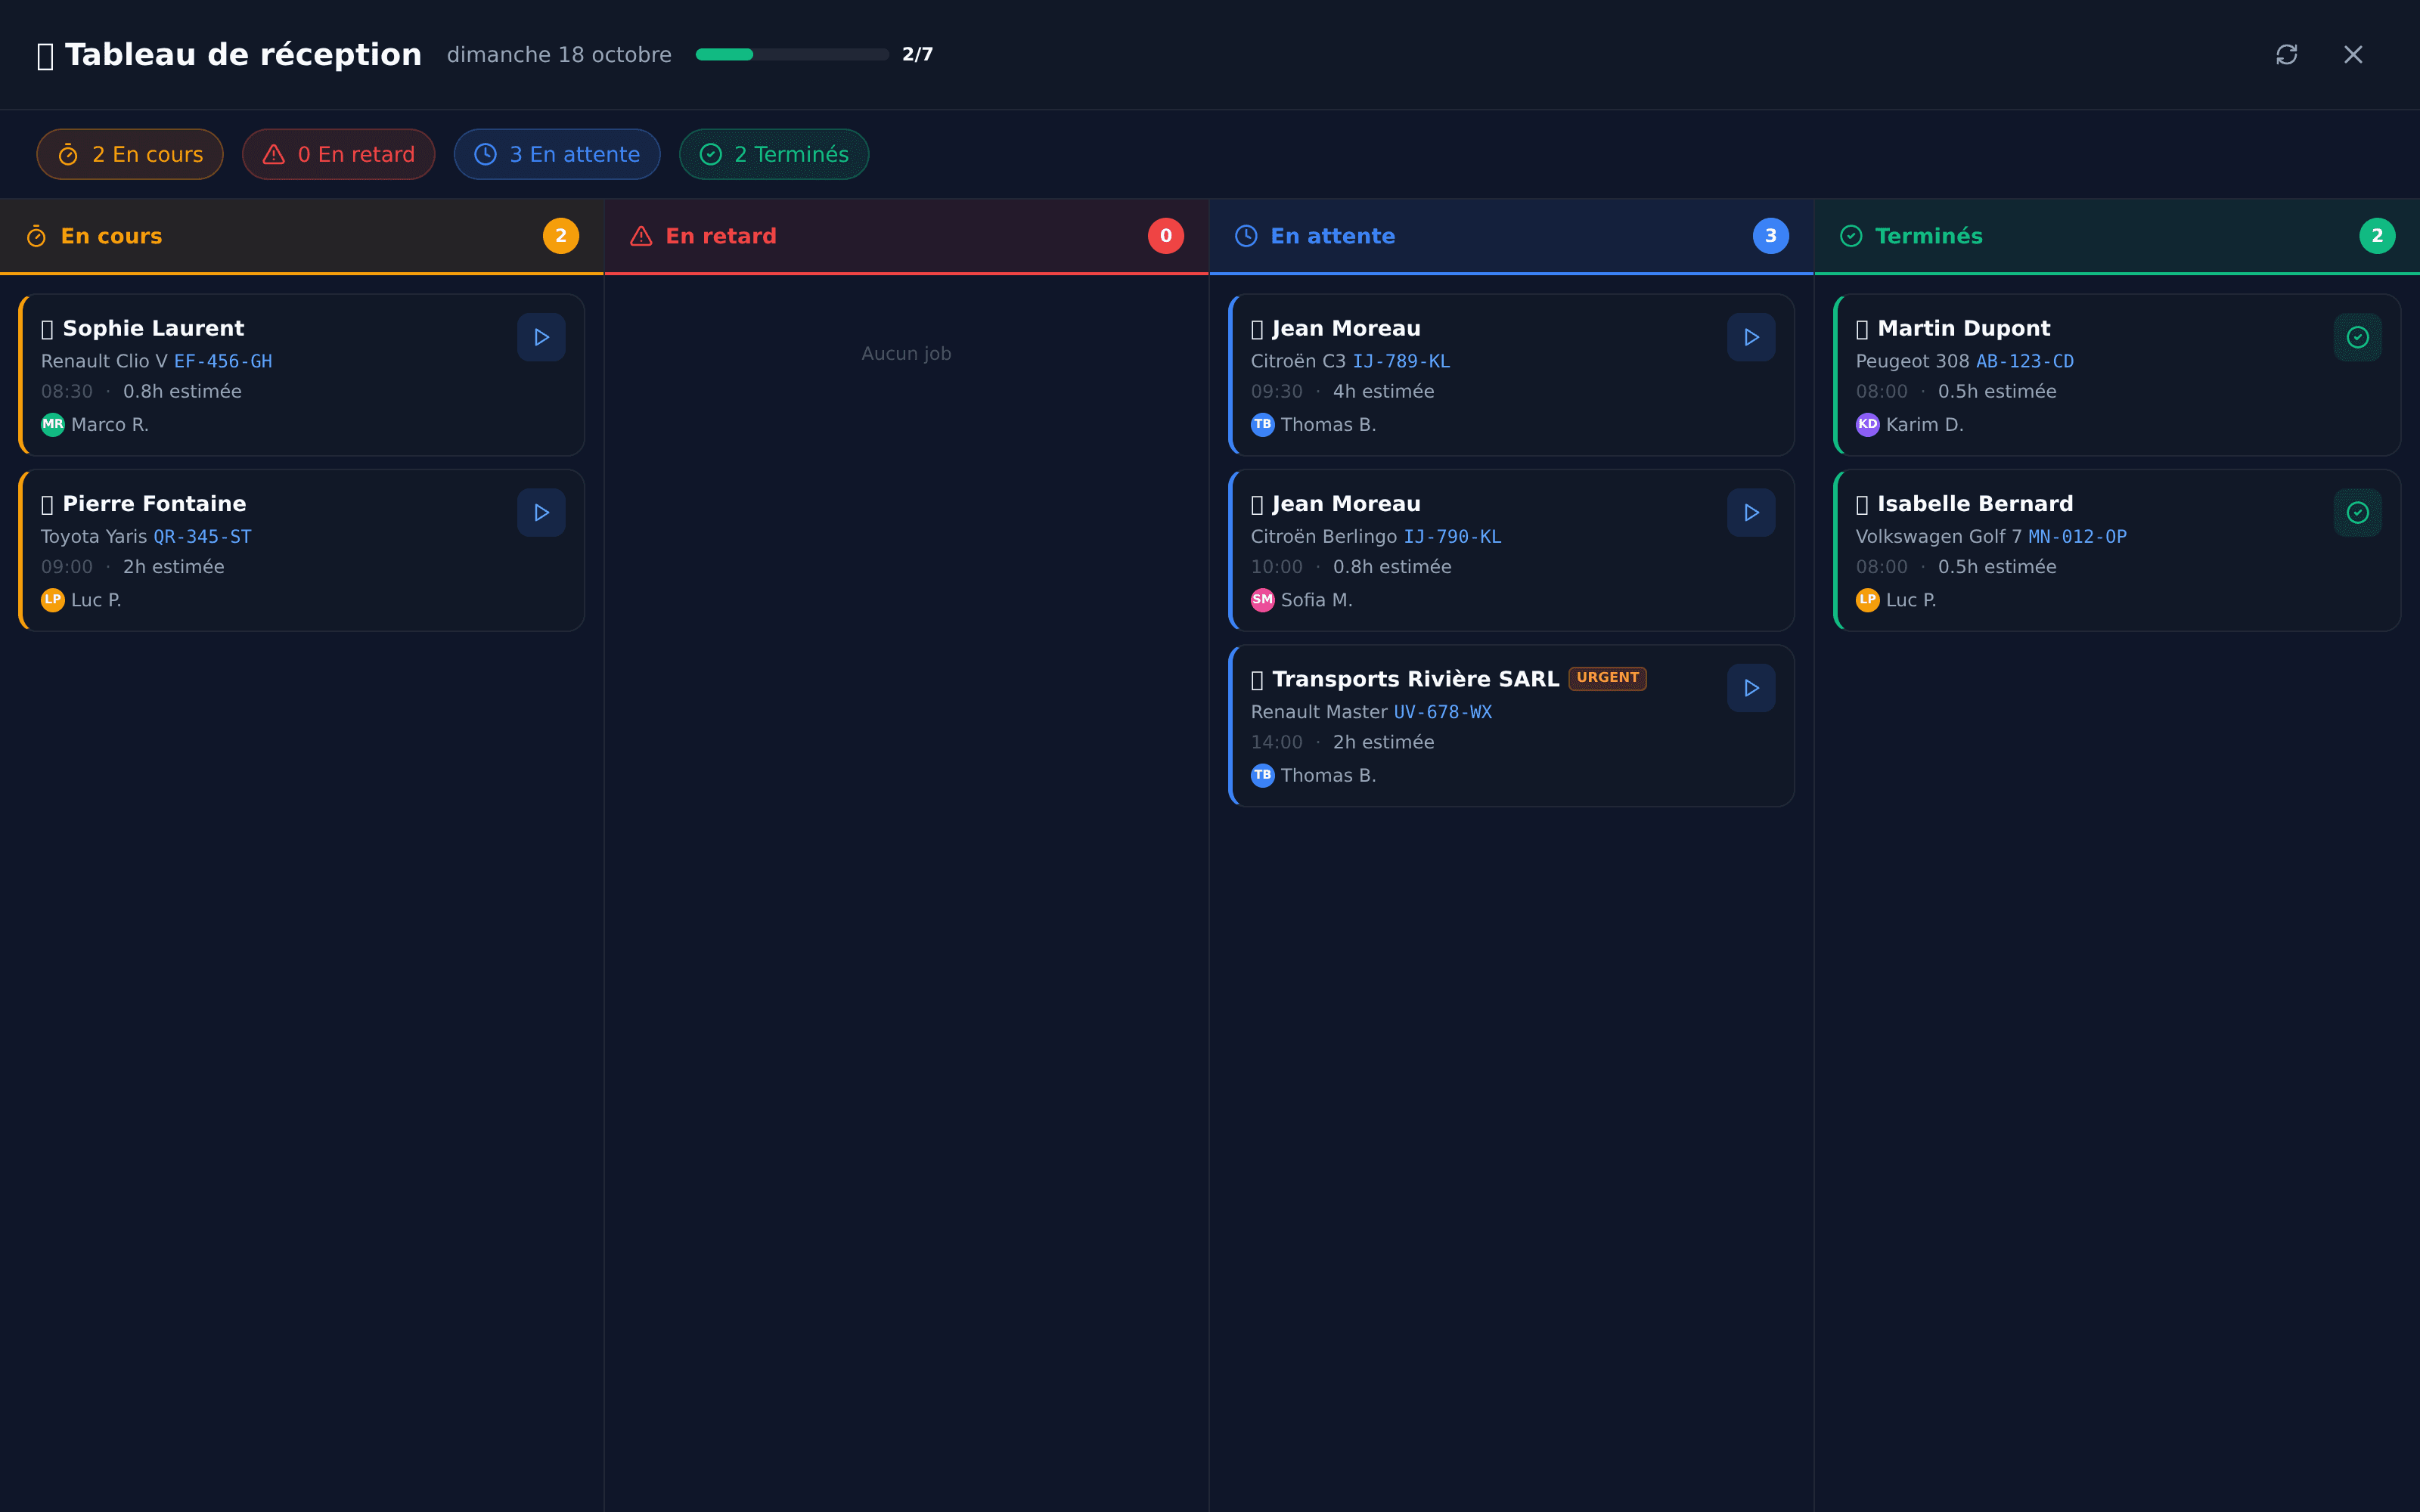
Task: Click the green count badge in Terminés
Action: [x=2377, y=236]
